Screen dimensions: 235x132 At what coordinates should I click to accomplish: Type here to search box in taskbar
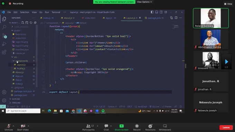pyautogui.click(x=23, y=111)
